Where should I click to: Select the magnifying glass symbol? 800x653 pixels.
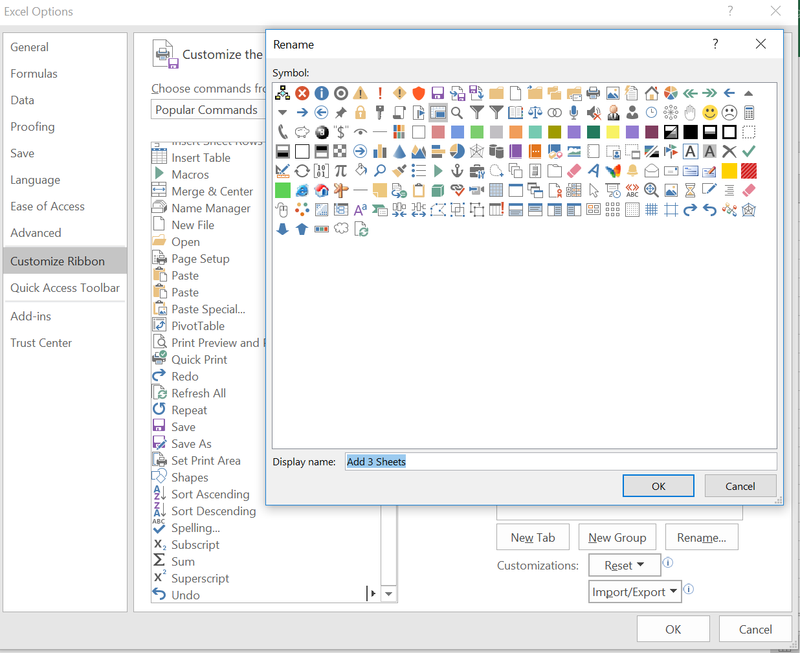coord(457,112)
